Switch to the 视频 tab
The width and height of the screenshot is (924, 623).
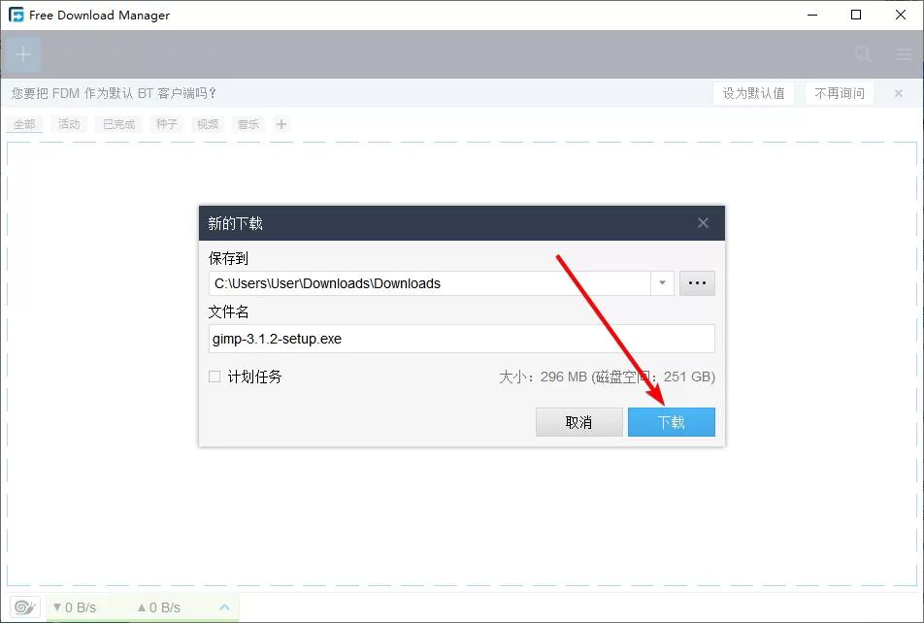point(208,124)
